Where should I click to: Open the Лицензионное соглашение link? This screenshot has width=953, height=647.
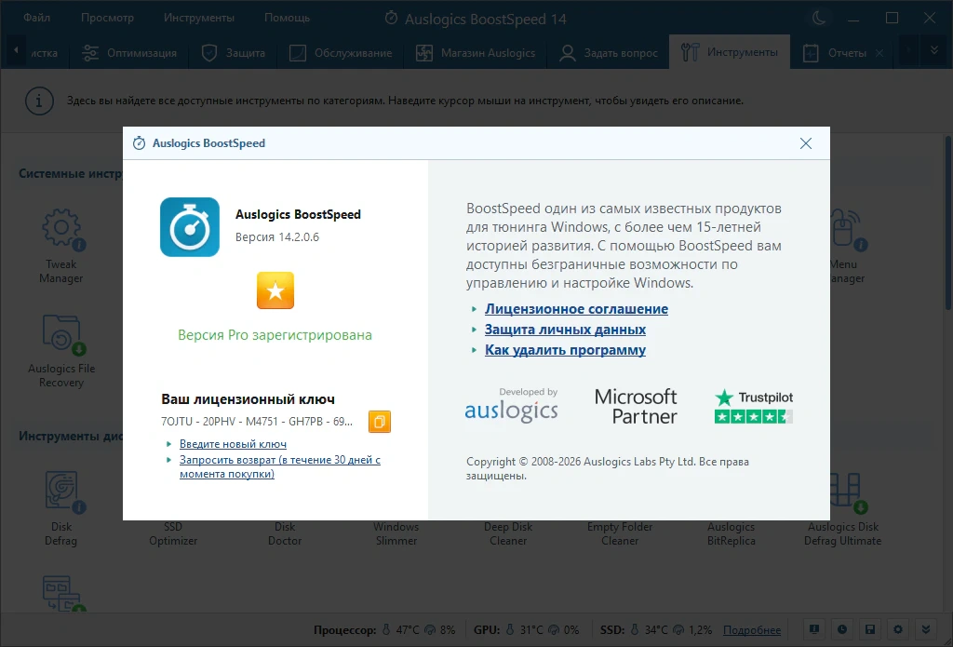coord(576,309)
